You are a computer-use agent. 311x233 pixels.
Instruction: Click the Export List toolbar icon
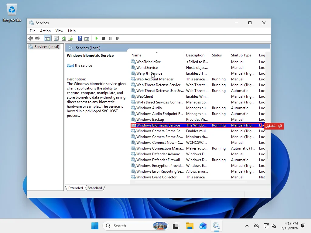pyautogui.click(x=70, y=38)
